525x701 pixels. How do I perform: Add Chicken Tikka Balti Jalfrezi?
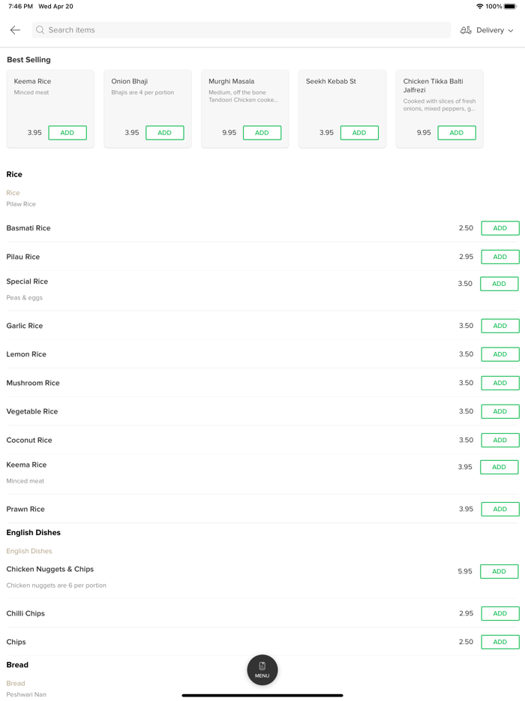456,133
